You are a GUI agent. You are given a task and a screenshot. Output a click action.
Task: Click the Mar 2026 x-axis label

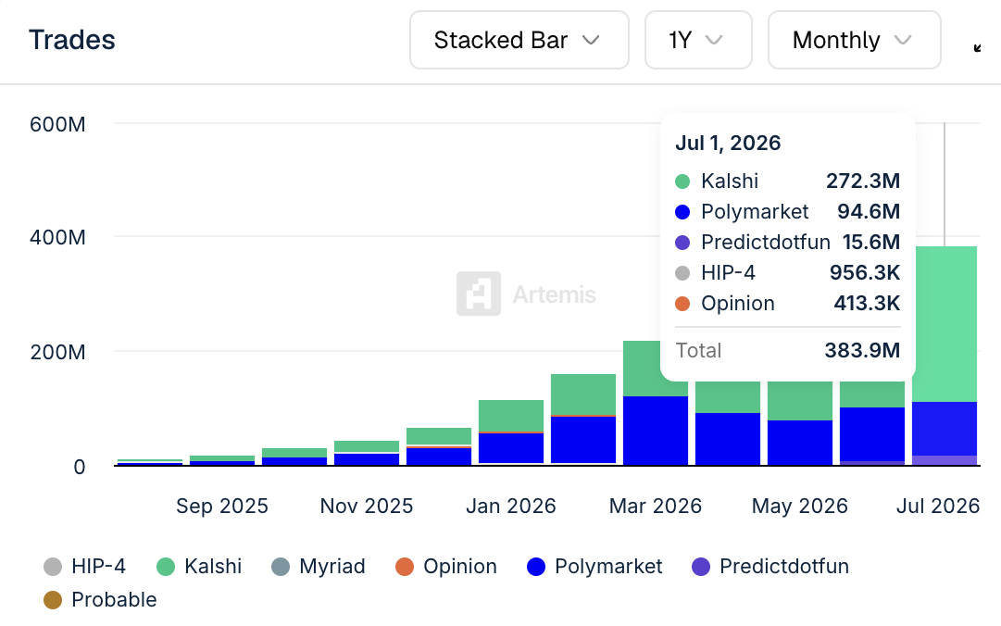[x=656, y=506]
